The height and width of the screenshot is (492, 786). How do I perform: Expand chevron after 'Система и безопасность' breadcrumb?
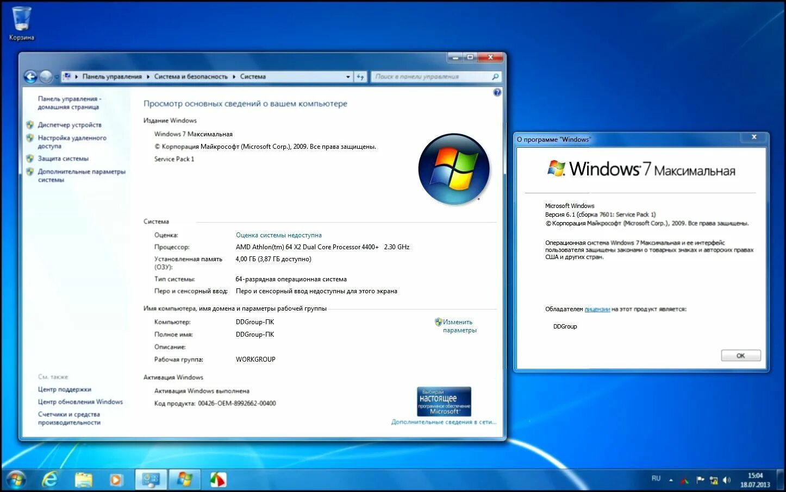coord(234,77)
